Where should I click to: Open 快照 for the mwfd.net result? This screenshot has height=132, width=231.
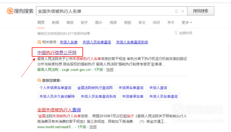[x=93, y=127]
